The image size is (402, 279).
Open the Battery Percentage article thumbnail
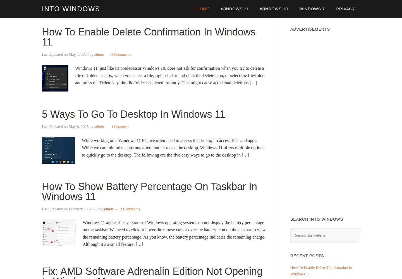coord(59,232)
